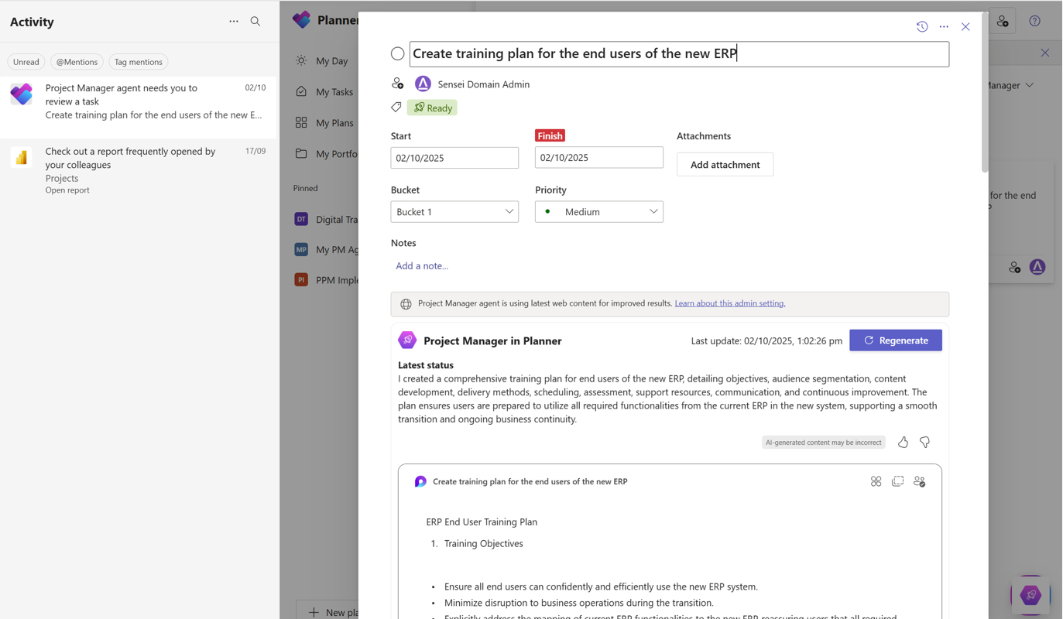Open Learn about this admin setting link

click(729, 303)
